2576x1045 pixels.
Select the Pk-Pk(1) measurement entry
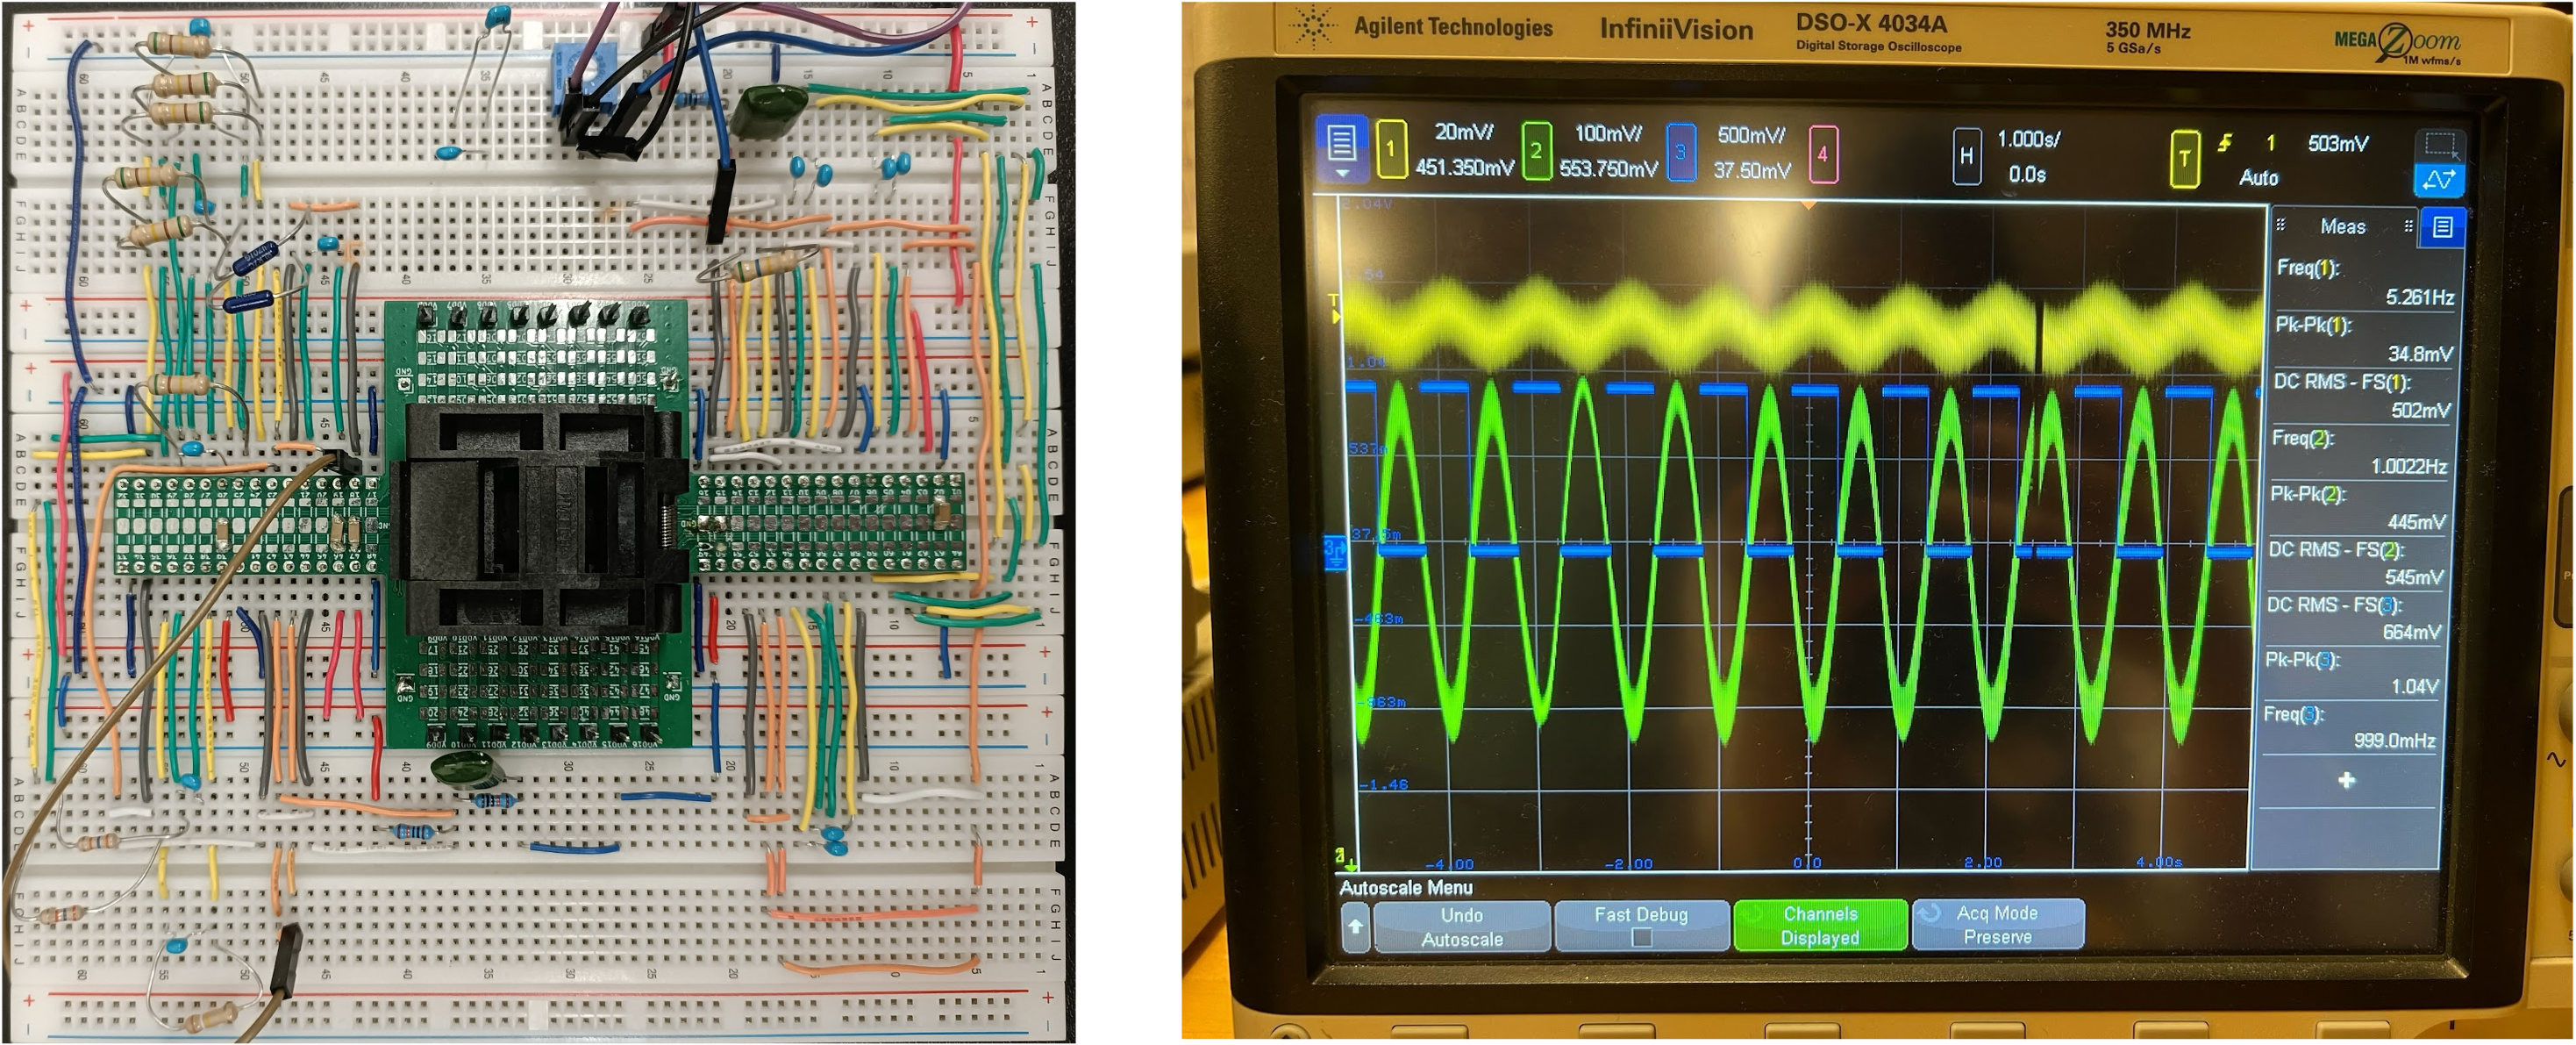(x=2363, y=340)
